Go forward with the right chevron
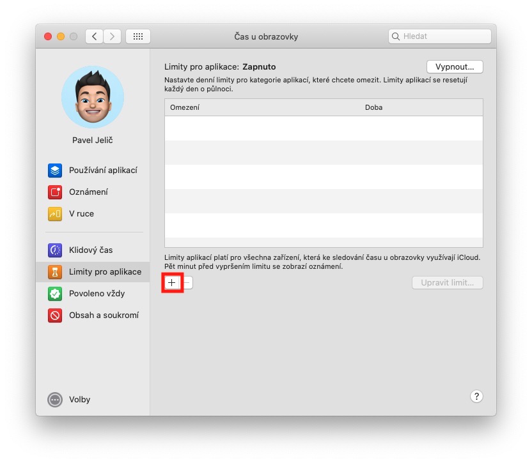This screenshot has height=463, width=532. 113,36
